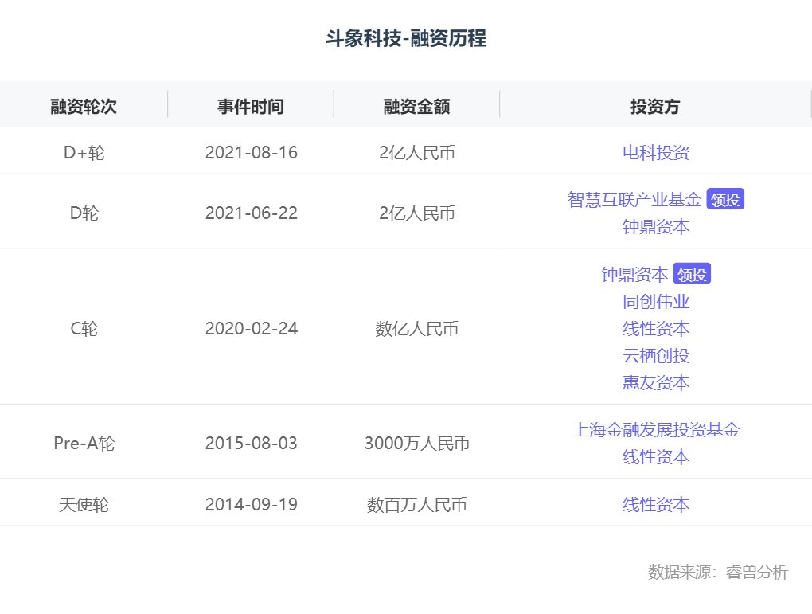The width and height of the screenshot is (812, 614).
Task: Open the 上海金融发展投资基金 link
Action: coord(656,429)
